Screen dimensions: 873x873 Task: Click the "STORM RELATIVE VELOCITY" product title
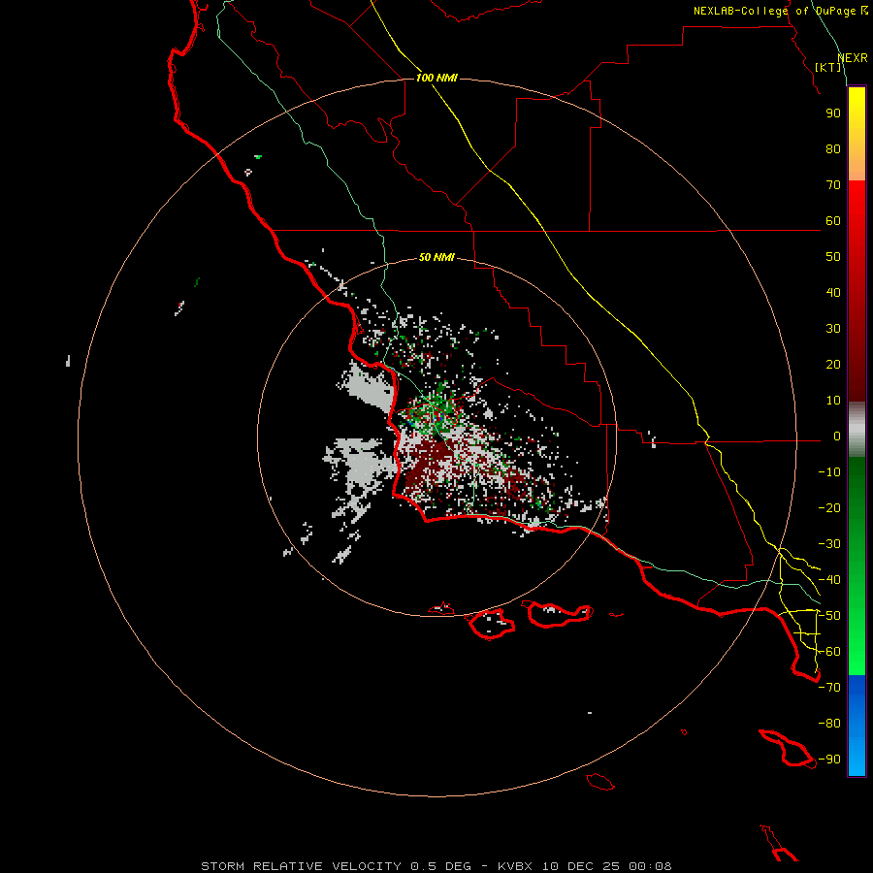click(301, 866)
